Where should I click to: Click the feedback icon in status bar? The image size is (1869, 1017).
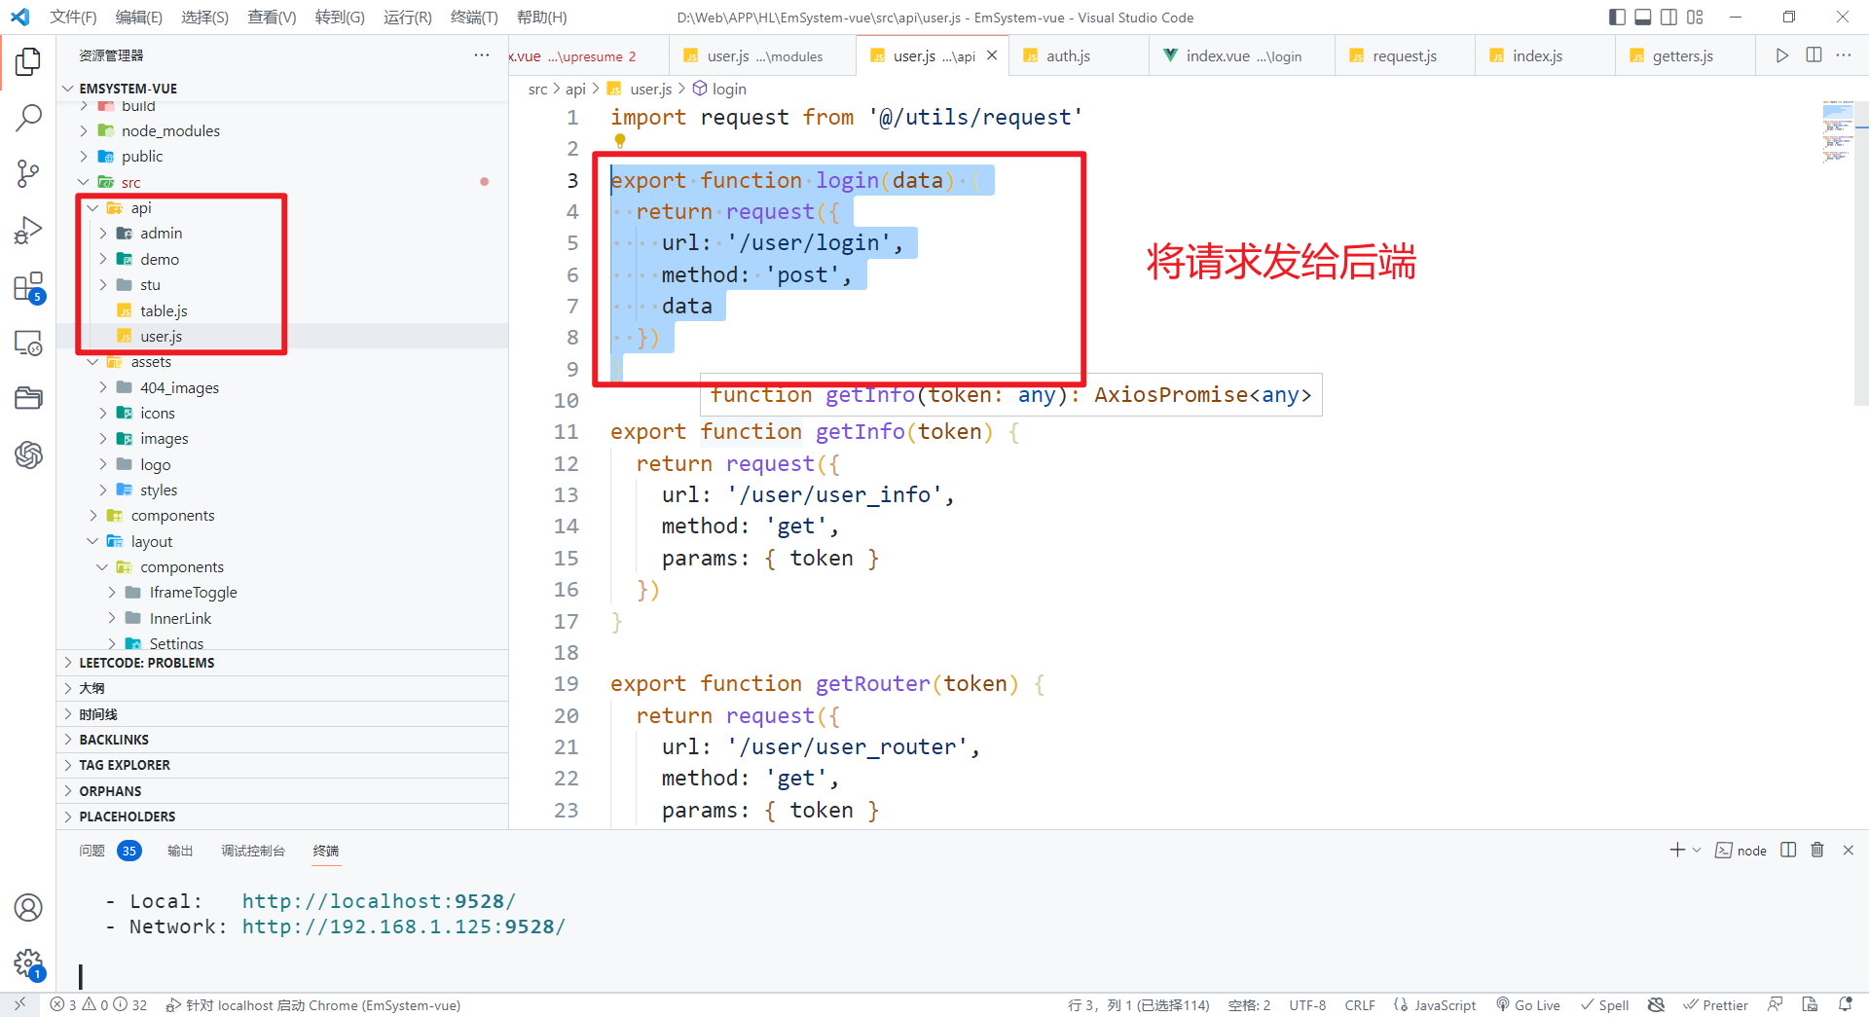tap(1776, 1005)
